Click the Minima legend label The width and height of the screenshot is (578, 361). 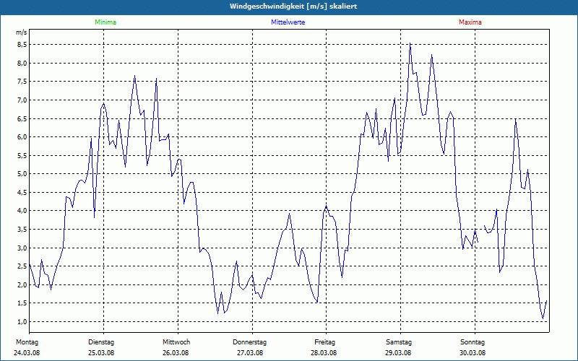pos(105,22)
